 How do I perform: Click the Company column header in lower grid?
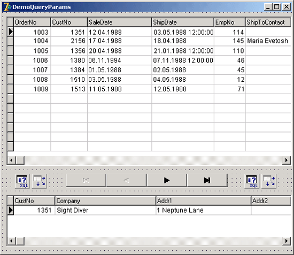point(105,201)
